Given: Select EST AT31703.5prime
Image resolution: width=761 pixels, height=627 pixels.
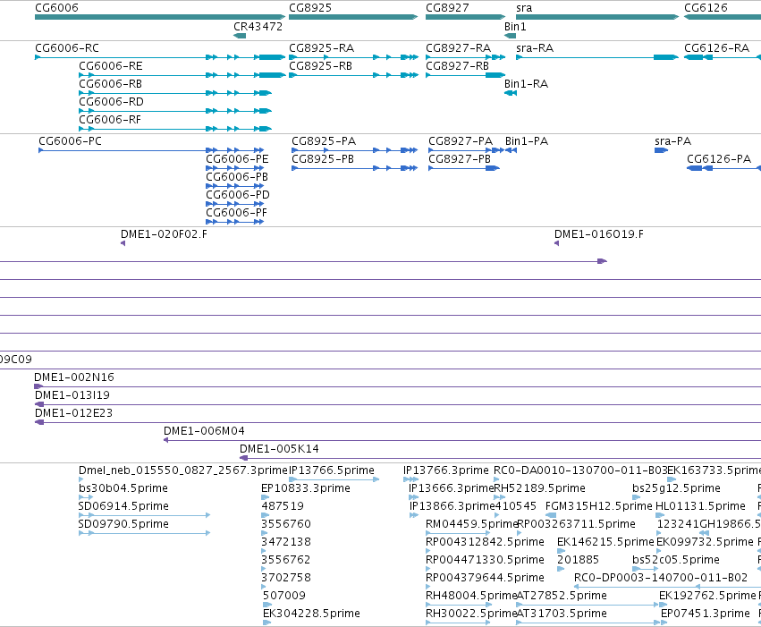Looking at the screenshot, I should coord(588,623).
